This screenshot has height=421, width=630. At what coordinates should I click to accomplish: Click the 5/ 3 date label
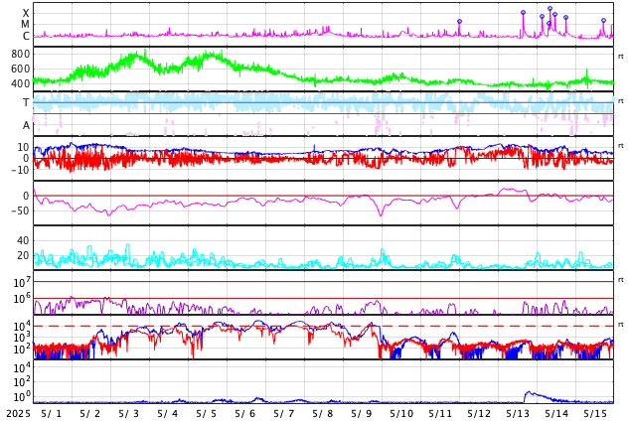[129, 414]
